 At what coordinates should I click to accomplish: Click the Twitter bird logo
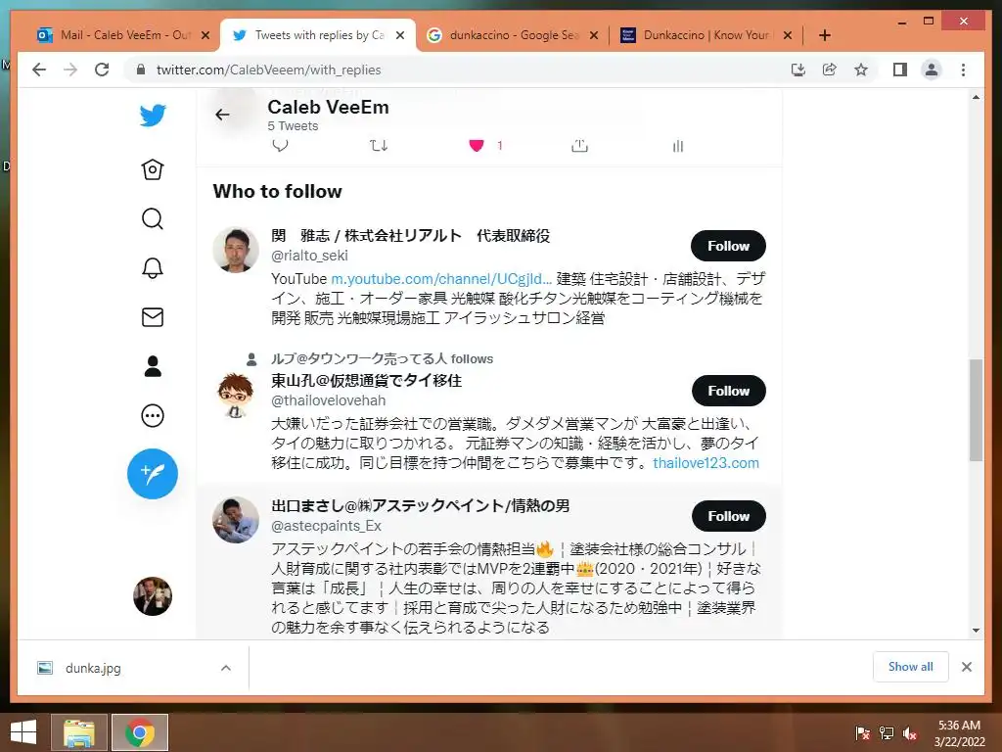click(x=153, y=116)
